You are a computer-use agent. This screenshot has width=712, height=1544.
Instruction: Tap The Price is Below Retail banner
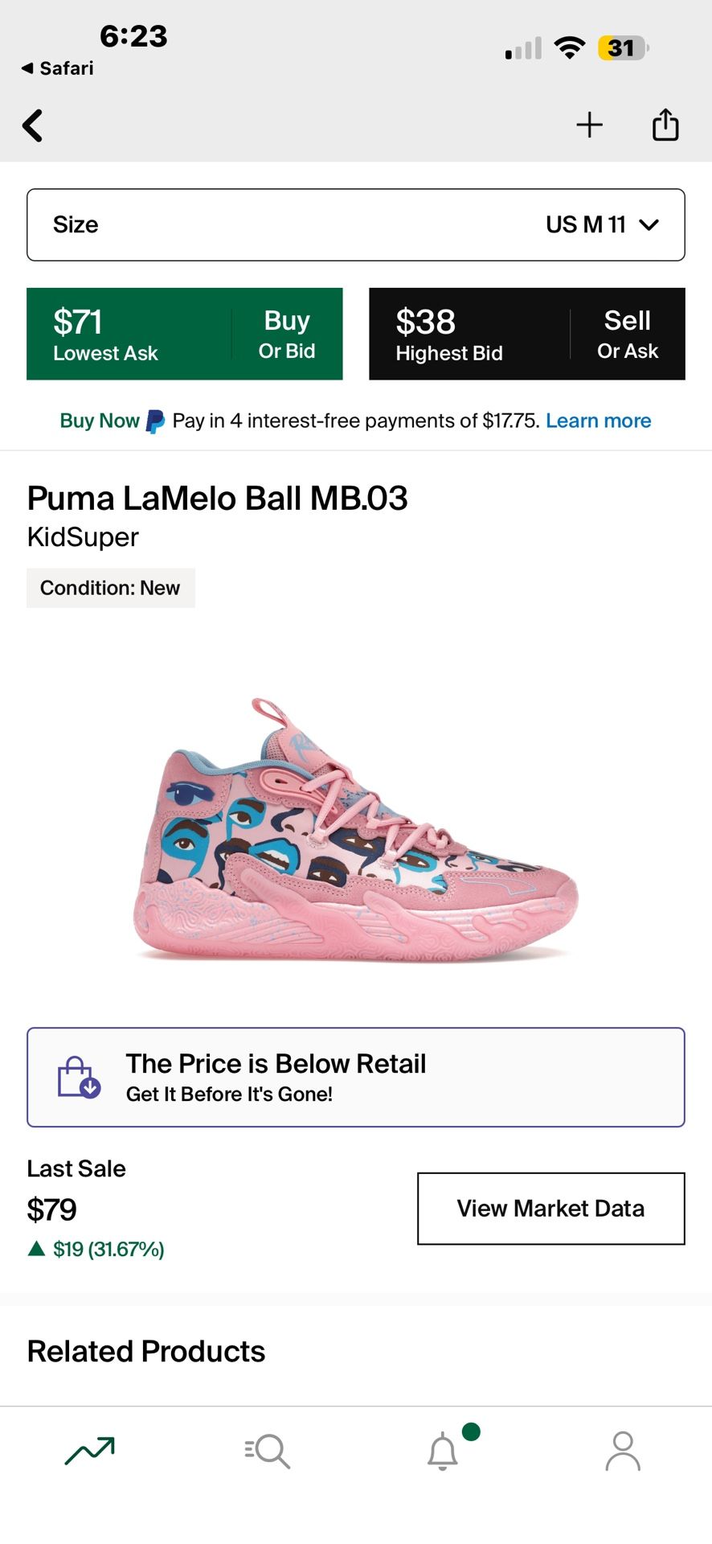(x=355, y=1078)
